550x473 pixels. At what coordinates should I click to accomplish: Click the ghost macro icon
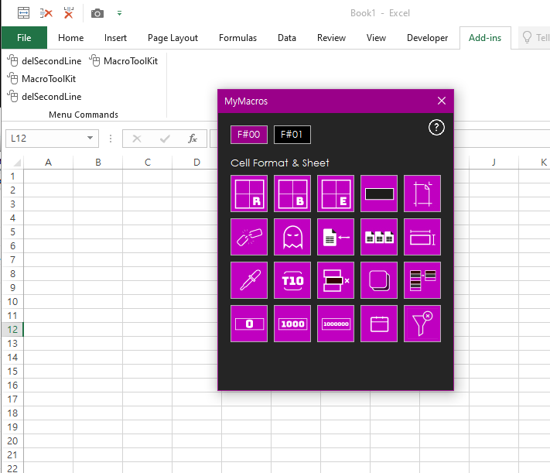[x=292, y=237]
